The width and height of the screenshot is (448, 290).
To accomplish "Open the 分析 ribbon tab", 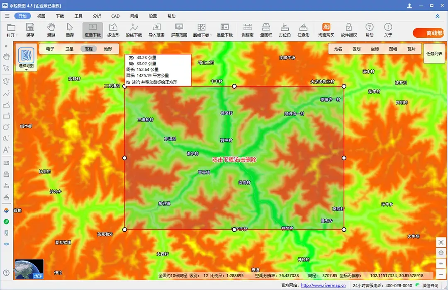I will pyautogui.click(x=97, y=16).
